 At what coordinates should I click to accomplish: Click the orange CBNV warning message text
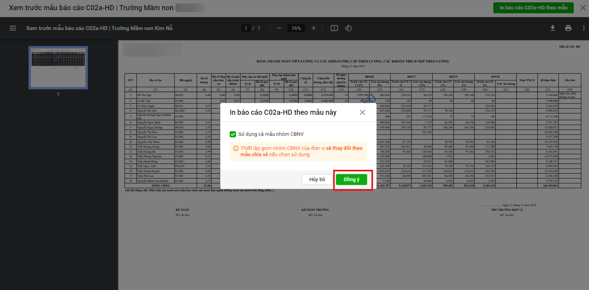[x=300, y=151]
